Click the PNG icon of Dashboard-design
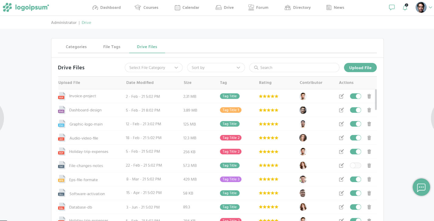 [x=61, y=110]
